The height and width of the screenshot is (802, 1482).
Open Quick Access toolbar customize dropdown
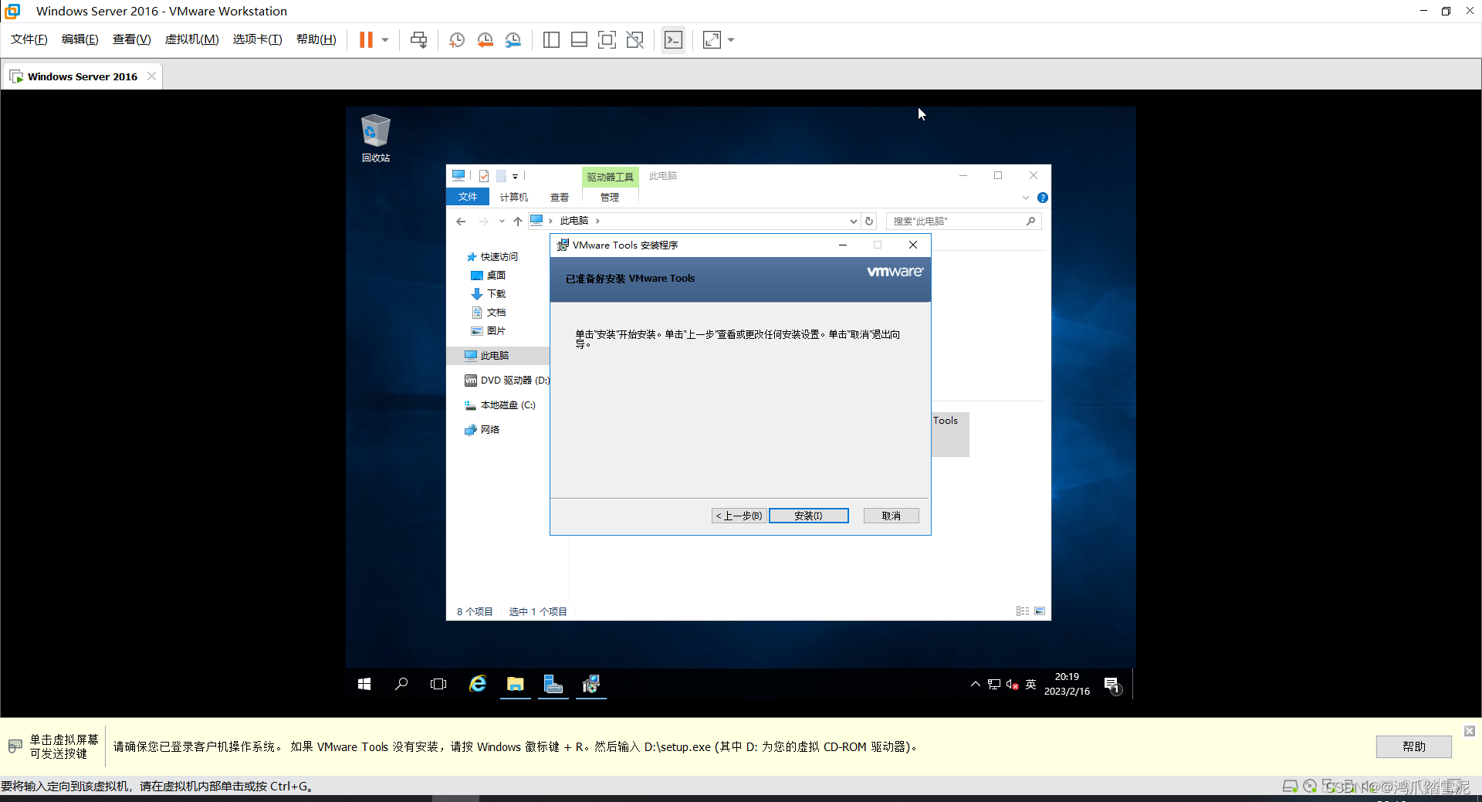click(x=516, y=177)
